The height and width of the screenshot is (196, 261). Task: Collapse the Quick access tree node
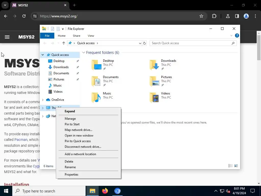(x=43, y=55)
